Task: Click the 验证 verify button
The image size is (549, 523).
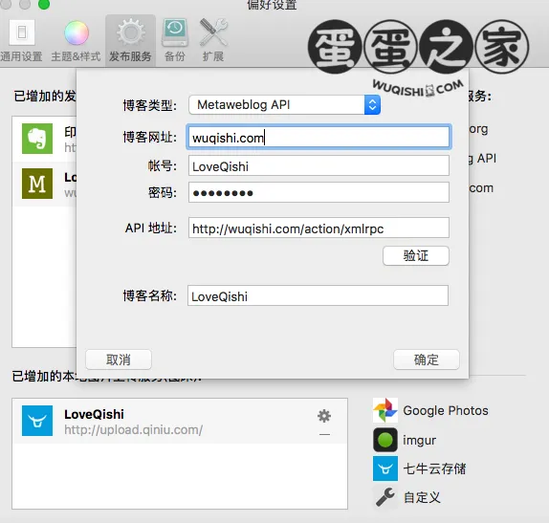Action: [x=416, y=255]
